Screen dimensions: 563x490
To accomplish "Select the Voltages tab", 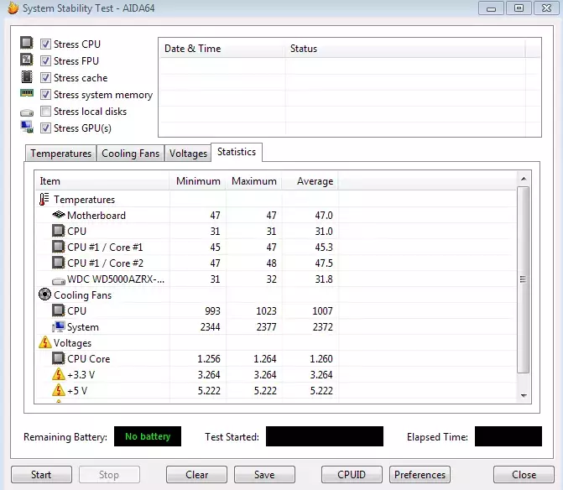I will (x=188, y=154).
